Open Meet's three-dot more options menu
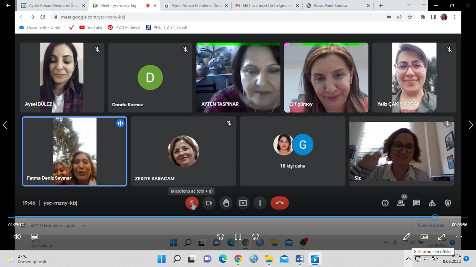Viewport: 476px width, 267px height. pyautogui.click(x=260, y=203)
